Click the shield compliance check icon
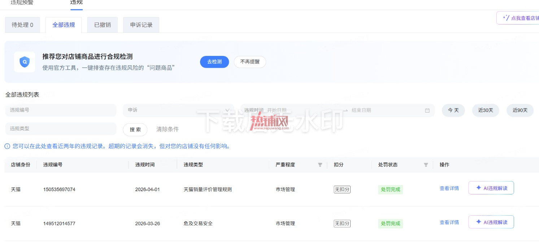The width and height of the screenshot is (539, 242). pyautogui.click(x=25, y=62)
